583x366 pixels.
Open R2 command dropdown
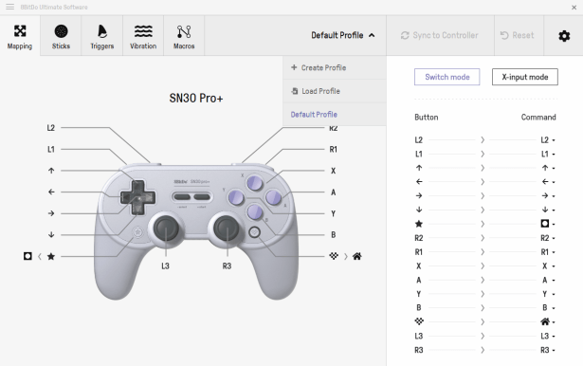click(x=548, y=238)
